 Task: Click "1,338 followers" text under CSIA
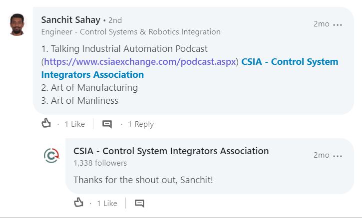click(x=100, y=163)
